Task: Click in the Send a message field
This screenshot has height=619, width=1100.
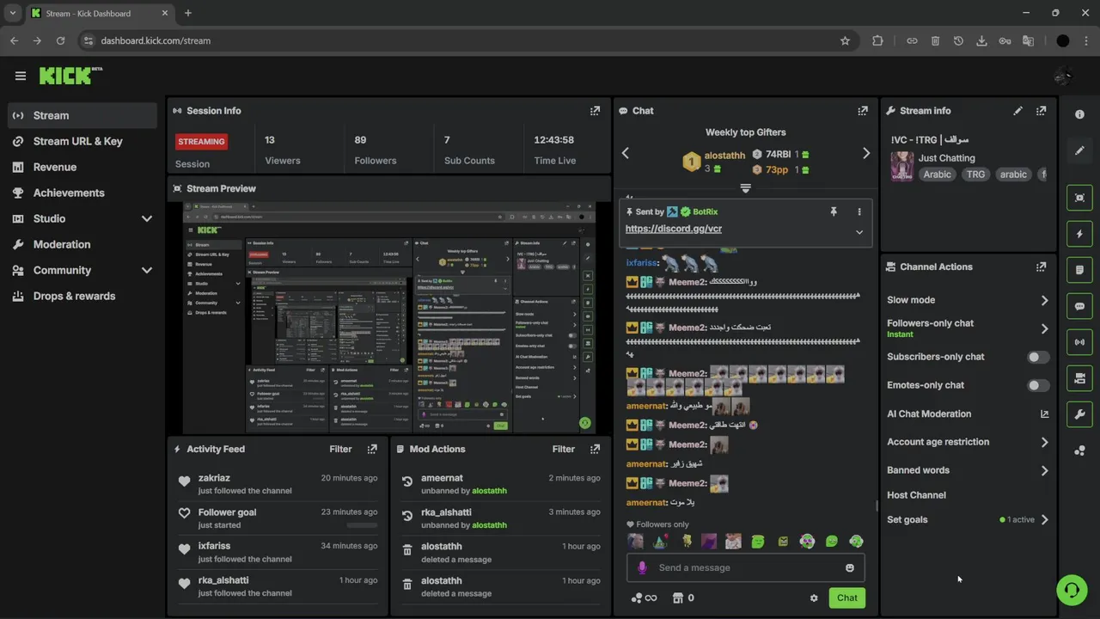Action: (x=746, y=567)
